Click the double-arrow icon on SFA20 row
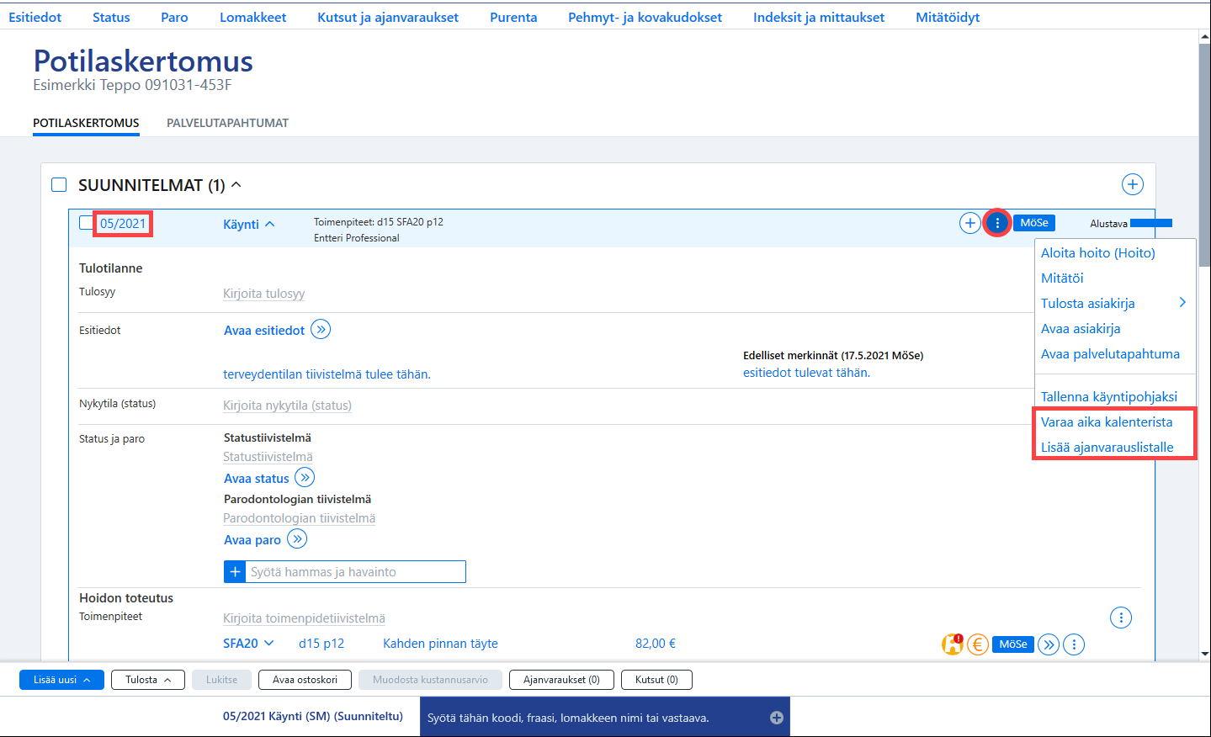 1049,644
